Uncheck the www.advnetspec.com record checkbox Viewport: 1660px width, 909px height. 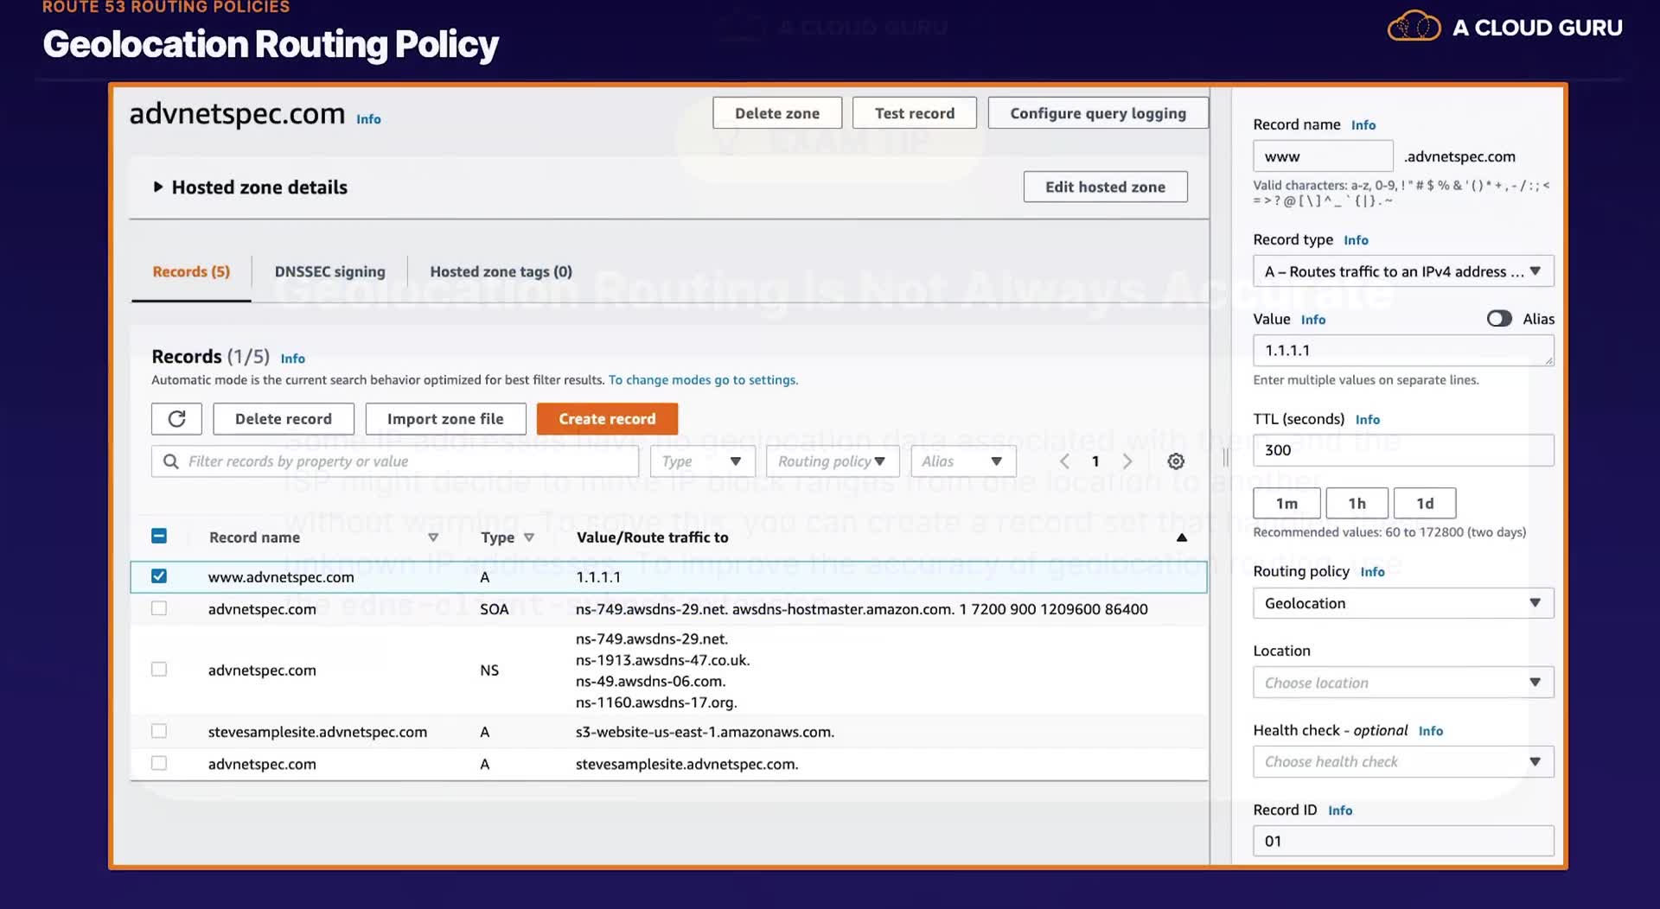[159, 576]
